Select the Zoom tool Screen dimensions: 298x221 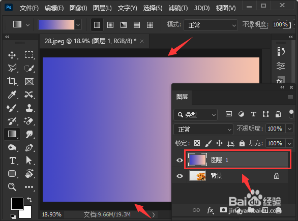[x=12, y=187]
